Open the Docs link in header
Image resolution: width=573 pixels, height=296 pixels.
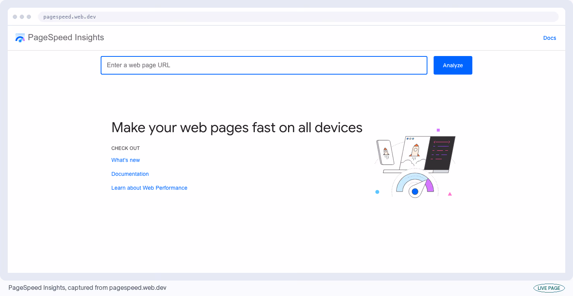[x=549, y=38]
